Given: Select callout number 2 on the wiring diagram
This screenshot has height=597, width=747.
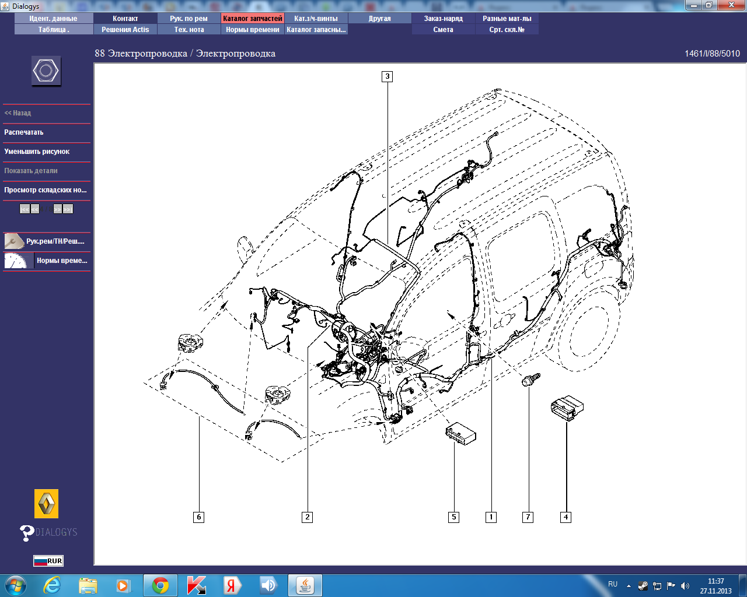Looking at the screenshot, I should 307,517.
